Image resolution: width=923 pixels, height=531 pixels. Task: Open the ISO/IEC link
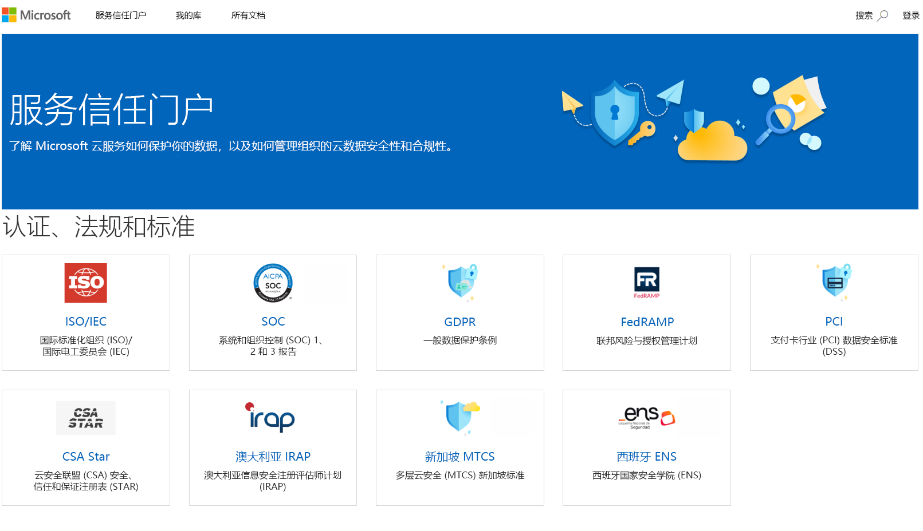coord(86,322)
